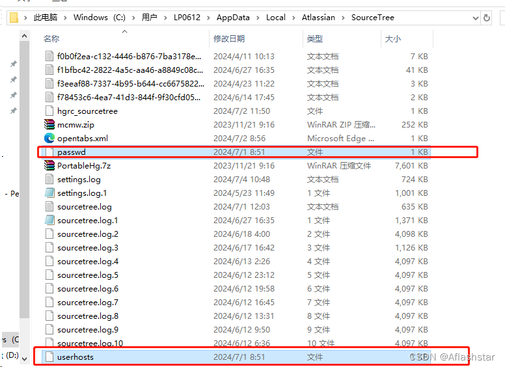Click size 1,371 KB of sourcetree.log.1
The image size is (505, 367).
point(411,221)
